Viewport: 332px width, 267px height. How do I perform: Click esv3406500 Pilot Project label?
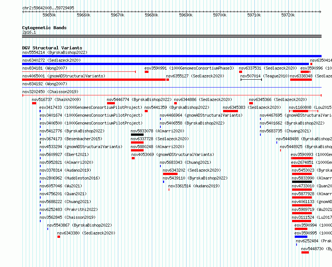click(x=91, y=123)
